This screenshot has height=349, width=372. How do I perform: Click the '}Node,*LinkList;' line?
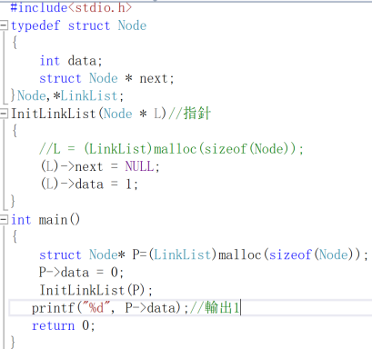67,96
